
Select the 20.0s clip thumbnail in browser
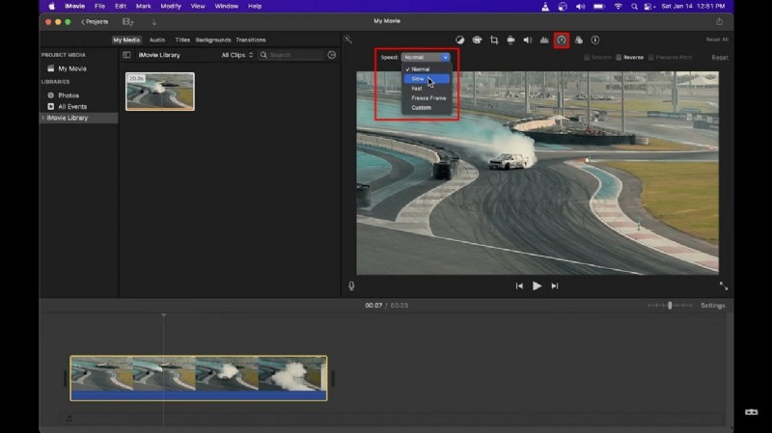(x=160, y=92)
